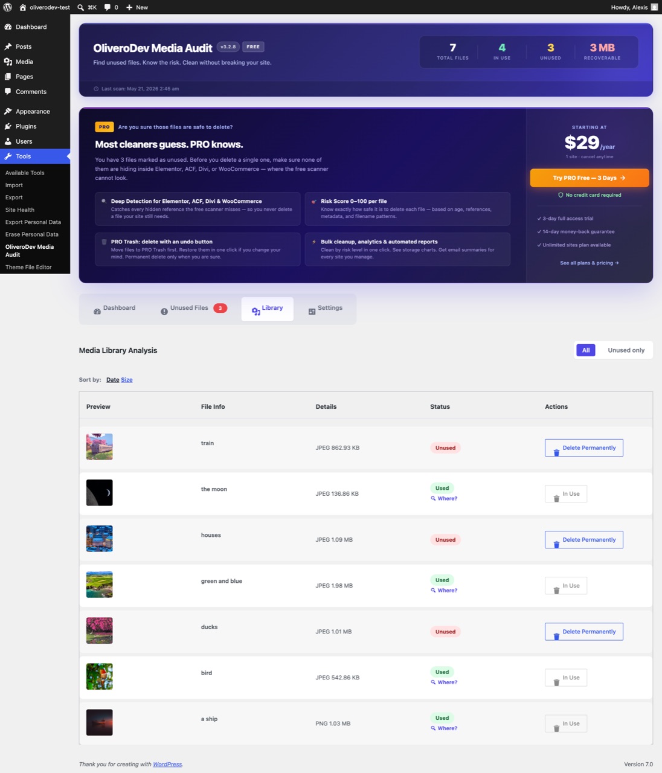This screenshot has width=662, height=773.
Task: Open Erase Personal Data submenu item
Action: pyautogui.click(x=32, y=234)
